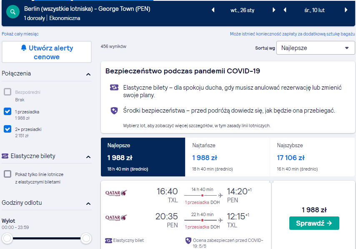Click the right handle of Wylot time slider
Viewport: 356px width, 249px height.
[x=86, y=238]
